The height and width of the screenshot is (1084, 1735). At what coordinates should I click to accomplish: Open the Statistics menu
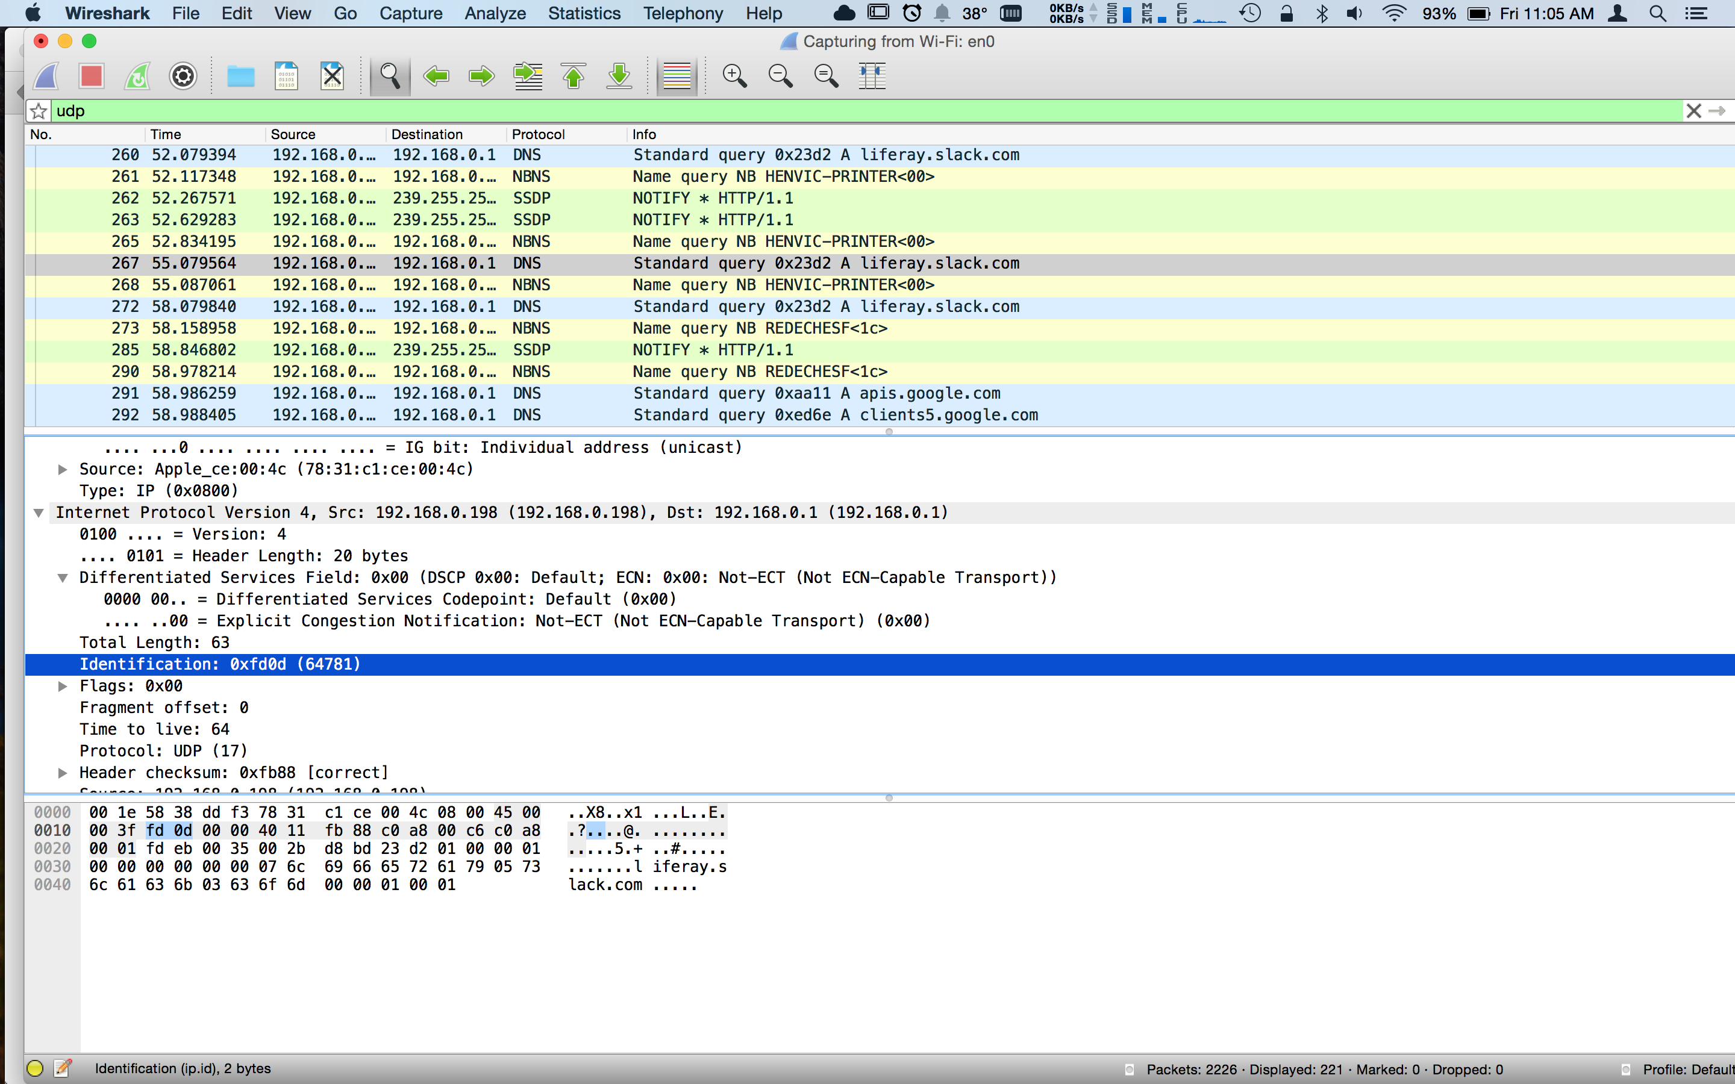click(584, 13)
